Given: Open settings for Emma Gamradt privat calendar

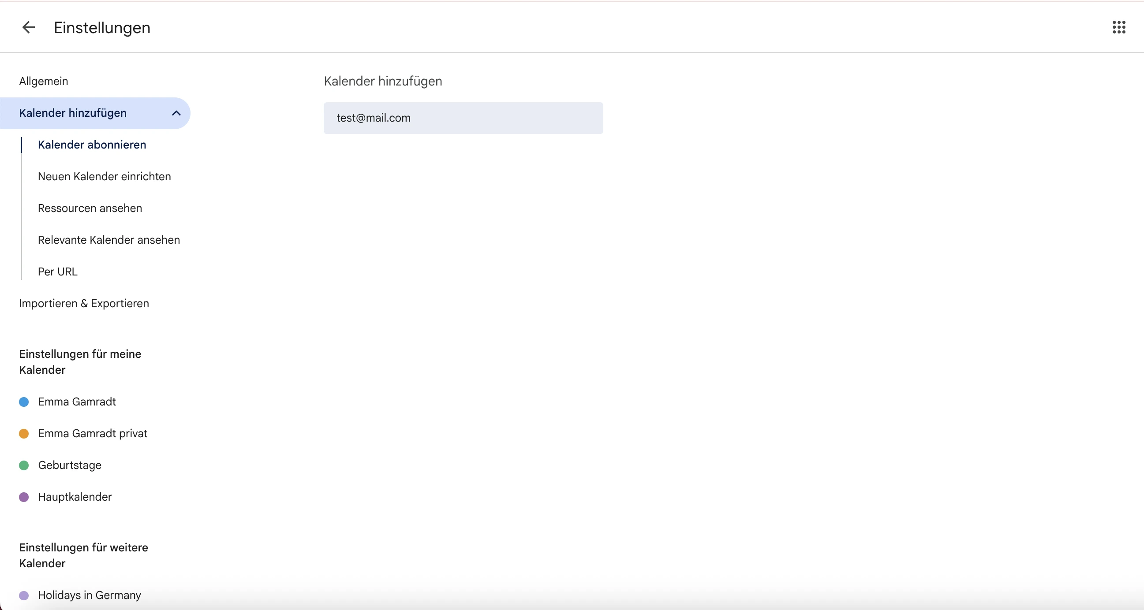Looking at the screenshot, I should [x=92, y=434].
